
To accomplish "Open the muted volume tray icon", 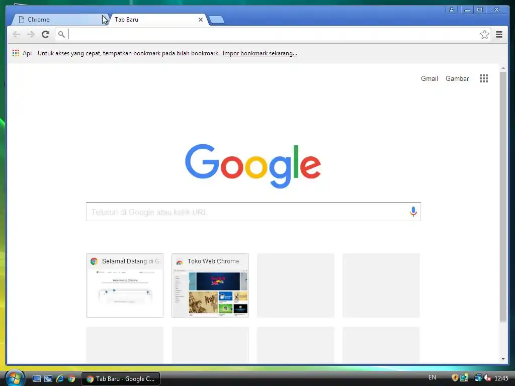I will (487, 378).
